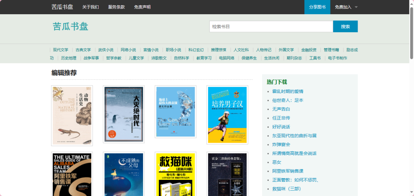Select the 电子书制作 category

tap(338, 58)
